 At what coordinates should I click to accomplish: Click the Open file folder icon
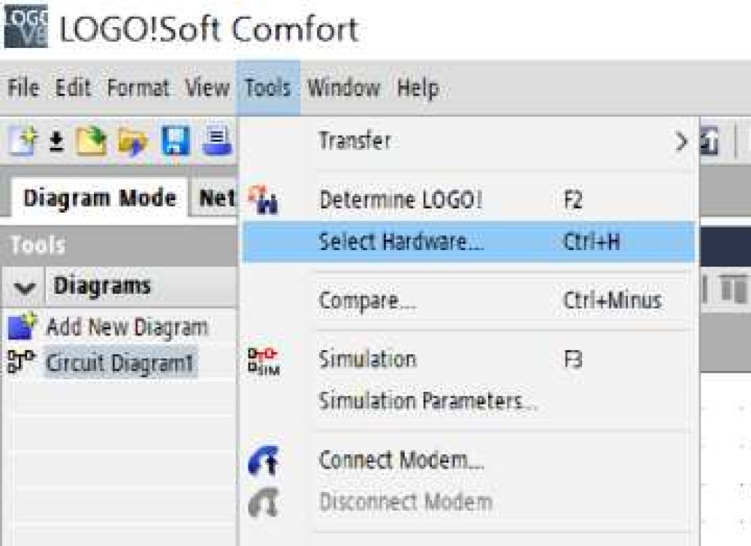coord(92,141)
